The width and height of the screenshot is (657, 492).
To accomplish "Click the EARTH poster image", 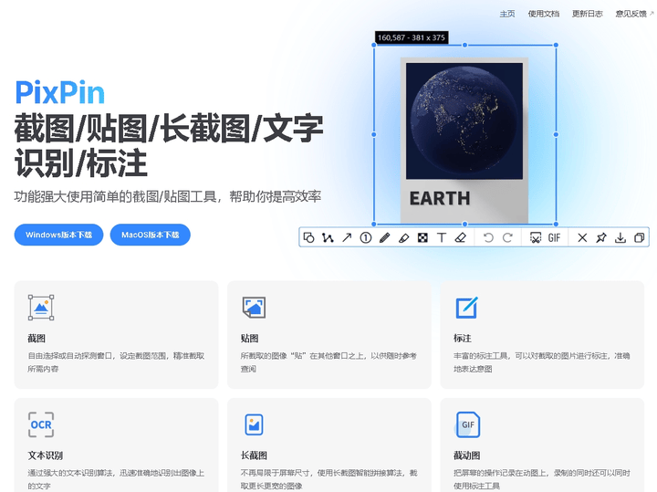I will point(464,140).
